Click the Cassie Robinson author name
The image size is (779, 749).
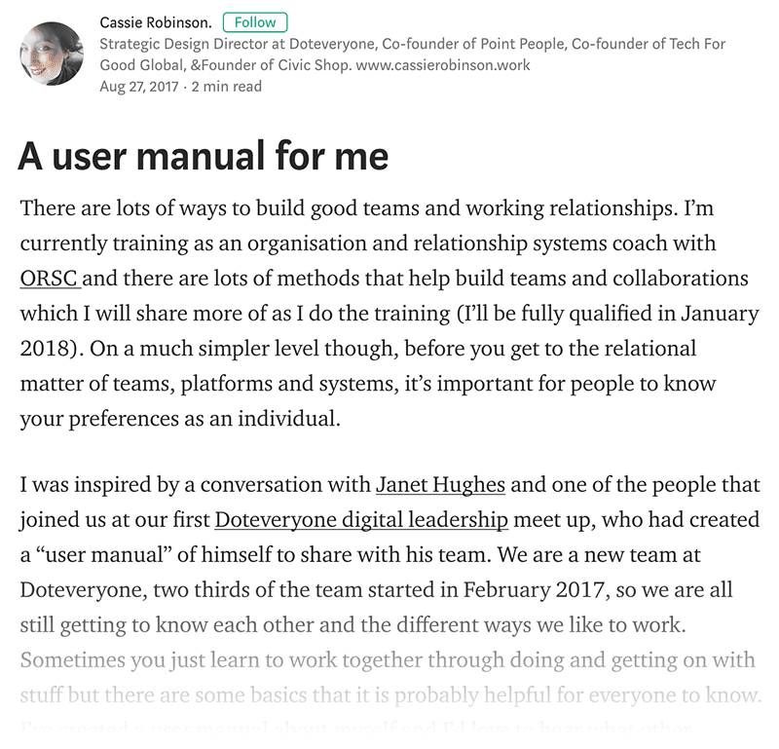click(156, 22)
